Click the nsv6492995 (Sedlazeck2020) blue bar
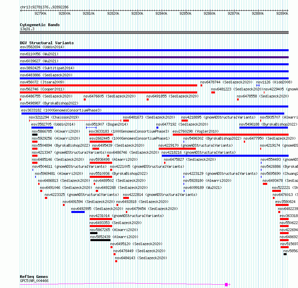 [78, 212]
